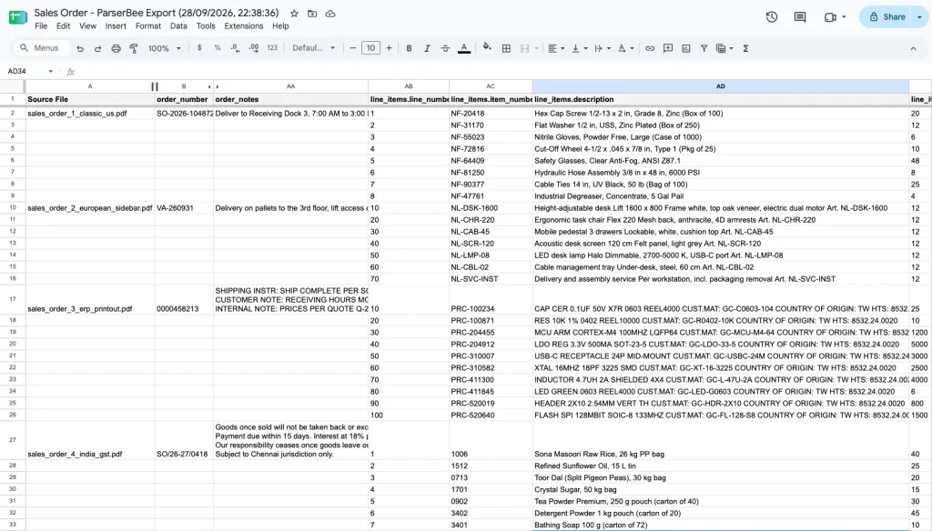Click the font size field

coord(370,48)
